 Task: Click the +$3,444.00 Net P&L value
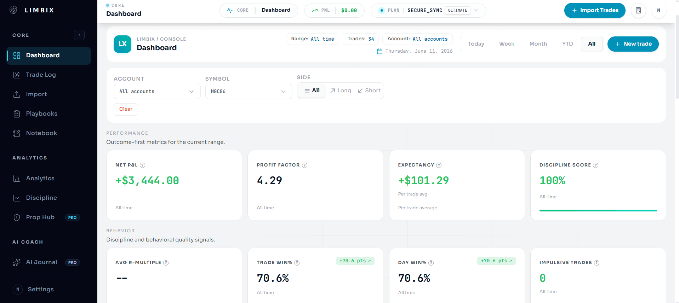tap(147, 181)
